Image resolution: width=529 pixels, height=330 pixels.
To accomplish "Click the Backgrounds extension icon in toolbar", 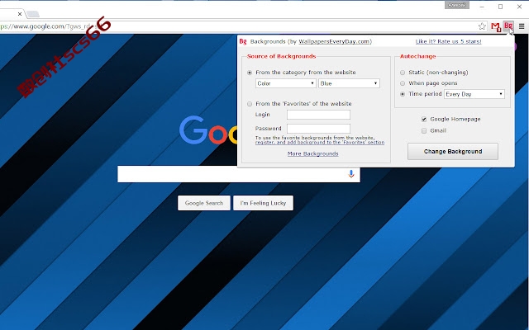I will (508, 26).
